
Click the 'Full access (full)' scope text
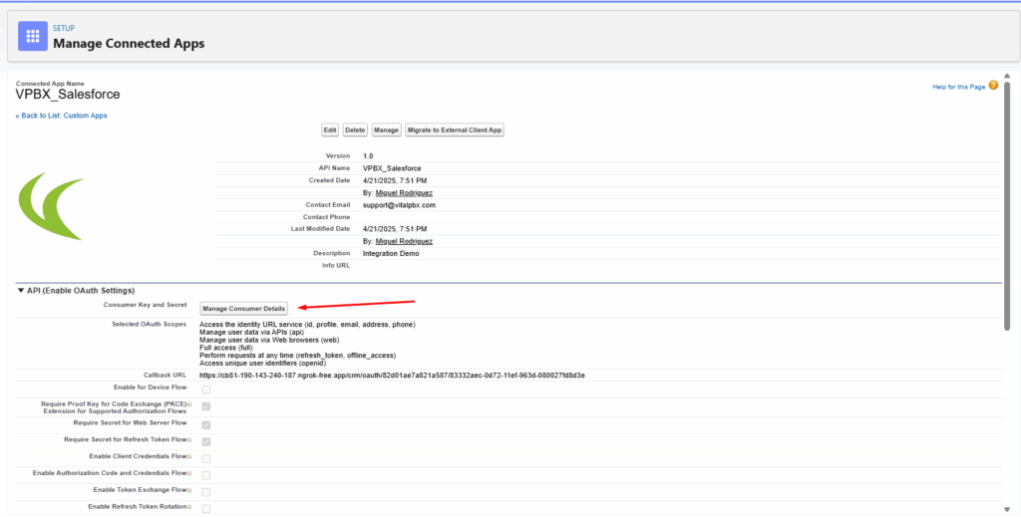pyautogui.click(x=226, y=348)
